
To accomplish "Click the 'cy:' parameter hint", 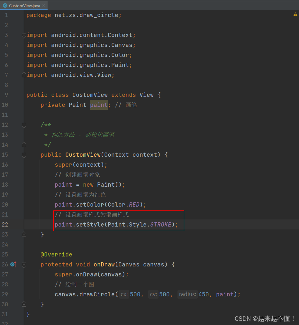I will (153, 294).
